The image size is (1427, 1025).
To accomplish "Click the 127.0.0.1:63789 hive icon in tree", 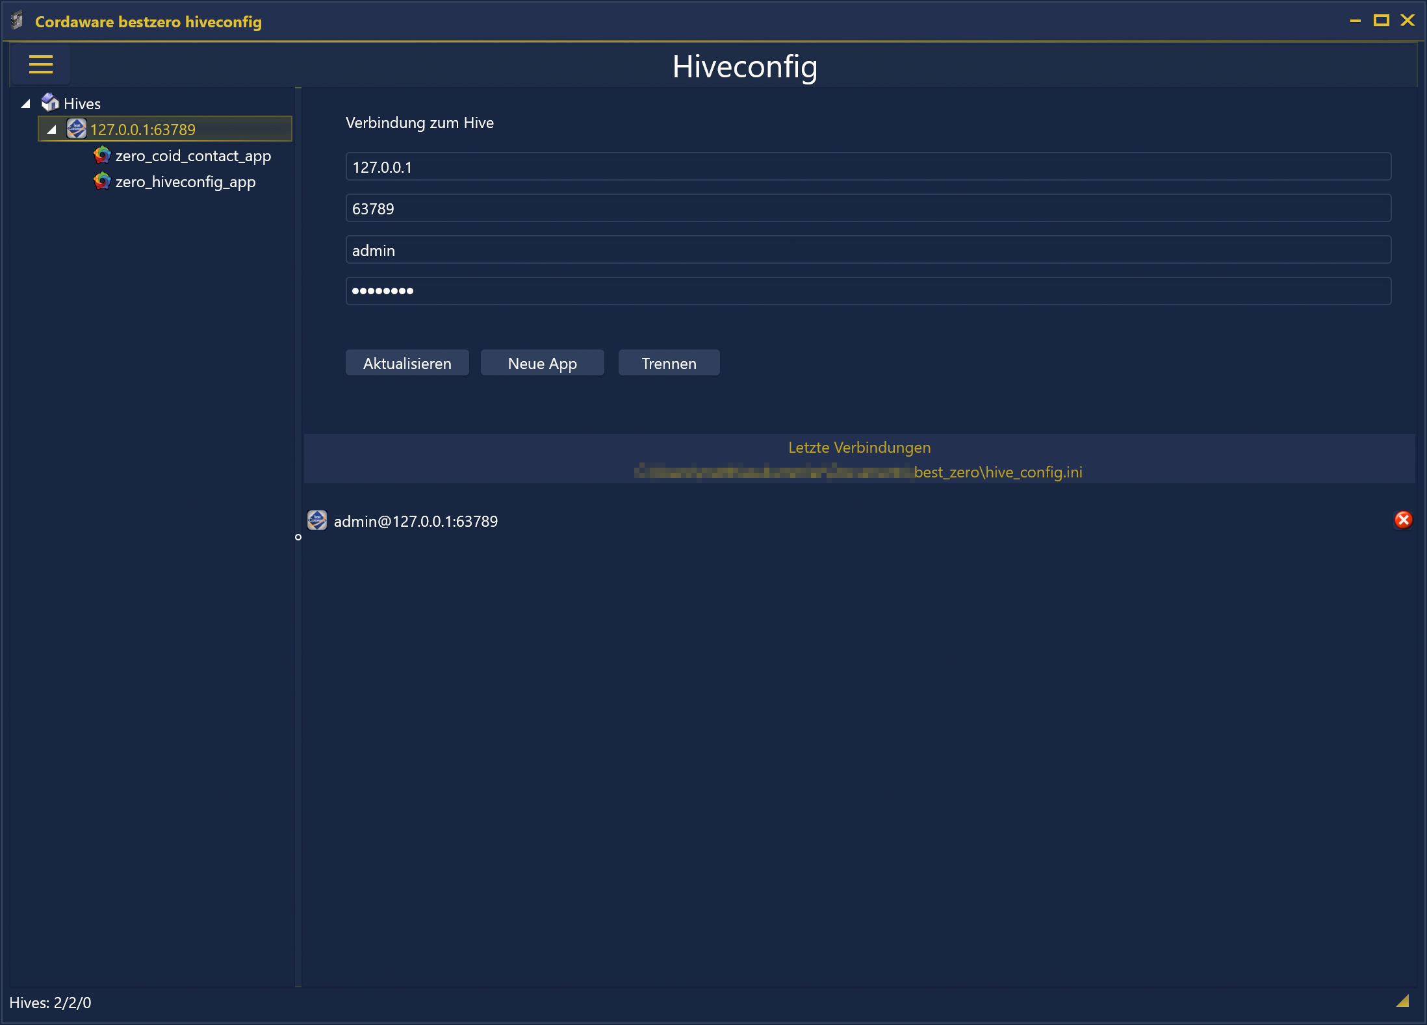I will tap(77, 129).
